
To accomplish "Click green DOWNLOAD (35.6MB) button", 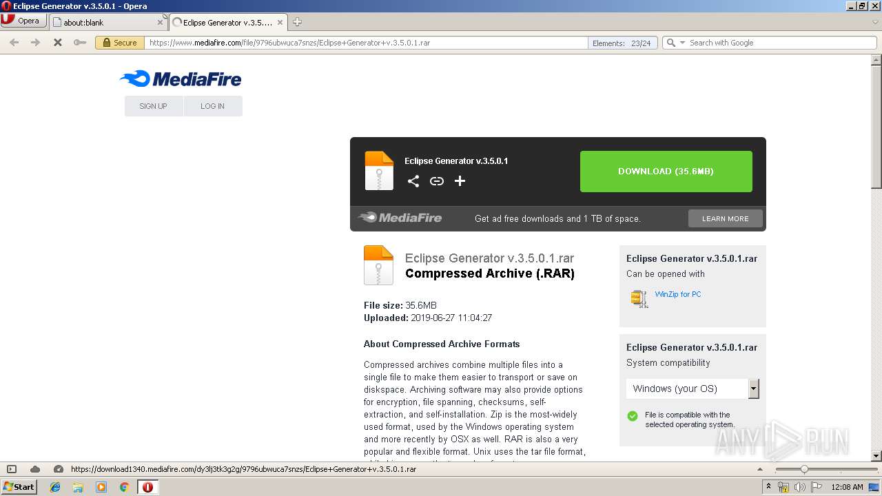I will [666, 171].
